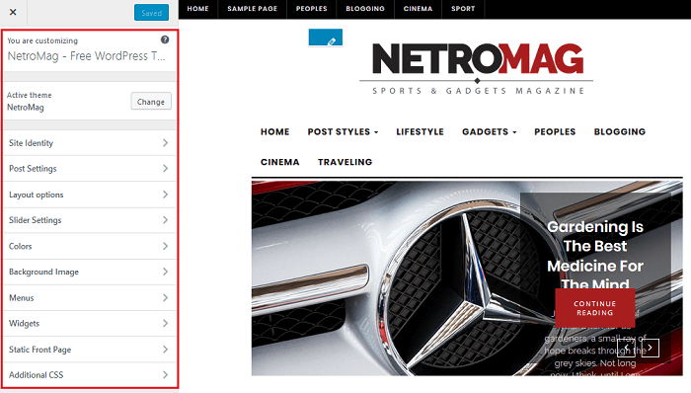Click the Continue Reading button
Screen dimensions: 691x393
coord(595,308)
